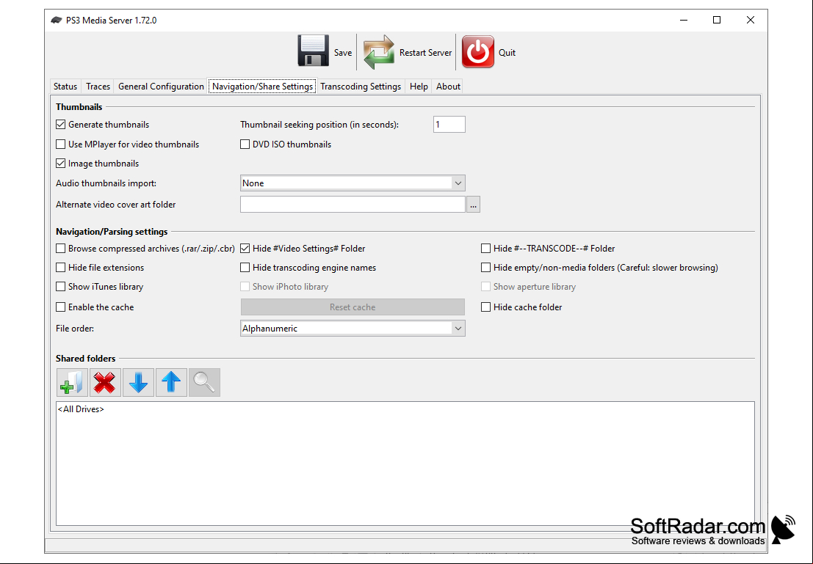The height and width of the screenshot is (564, 813).
Task: Enable Browse compressed archives option
Action: [x=61, y=248]
